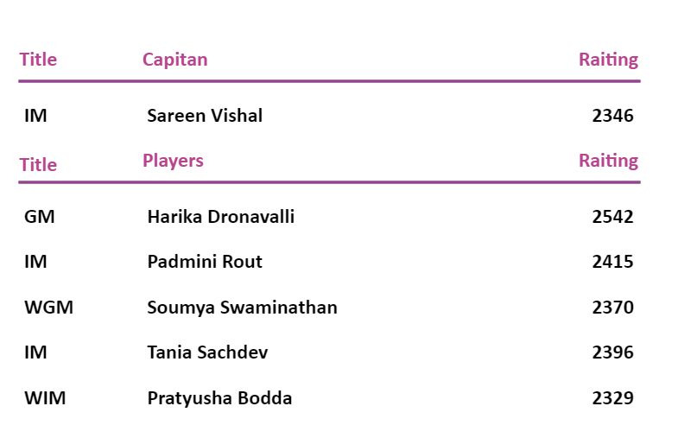Image resolution: width=678 pixels, height=438 pixels.
Task: Click the WIM title cell
Action: click(45, 398)
